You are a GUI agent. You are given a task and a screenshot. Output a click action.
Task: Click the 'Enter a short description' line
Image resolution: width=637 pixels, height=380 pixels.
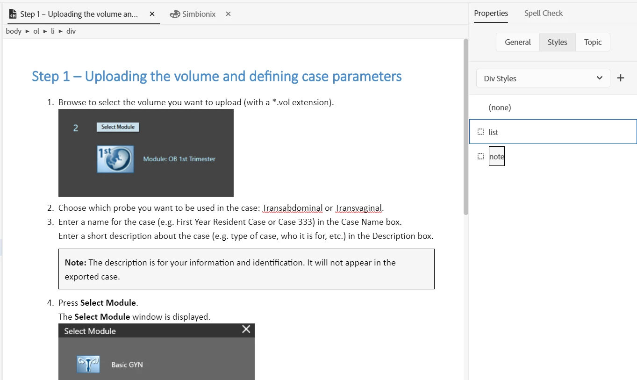[246, 236]
